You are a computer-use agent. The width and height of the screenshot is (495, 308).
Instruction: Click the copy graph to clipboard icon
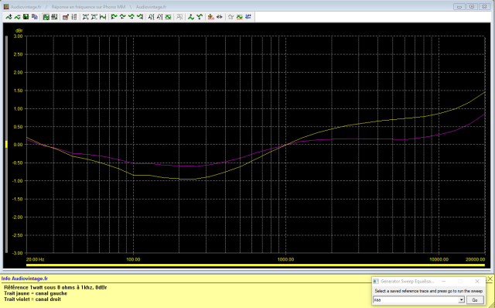coord(34,17)
